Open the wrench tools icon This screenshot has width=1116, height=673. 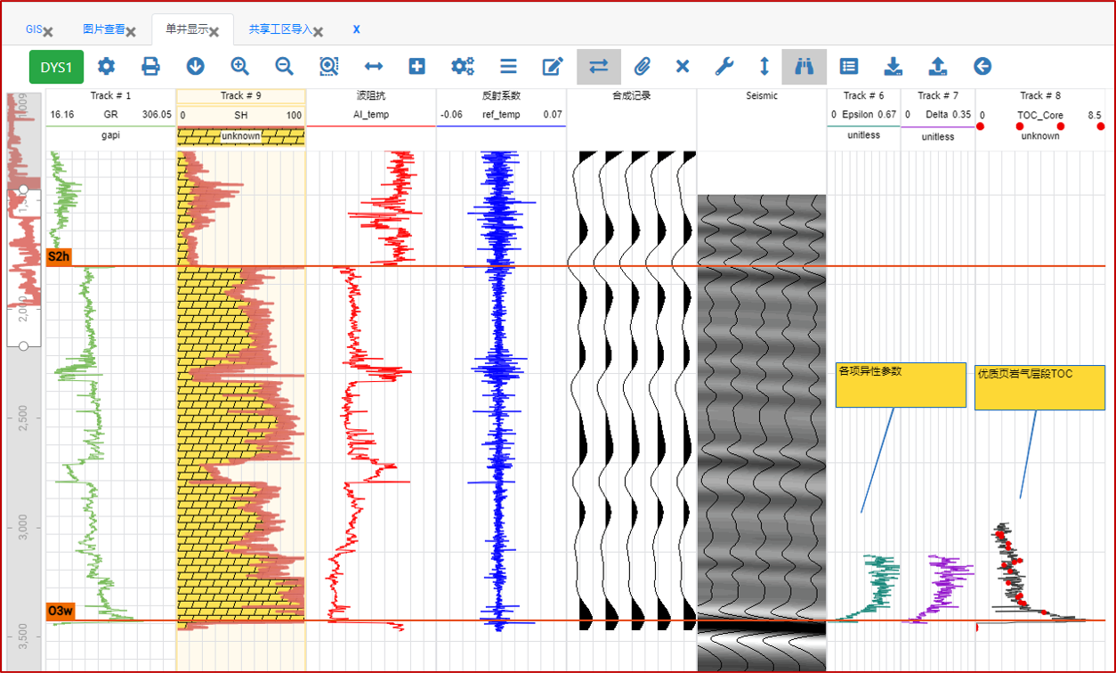coord(724,67)
